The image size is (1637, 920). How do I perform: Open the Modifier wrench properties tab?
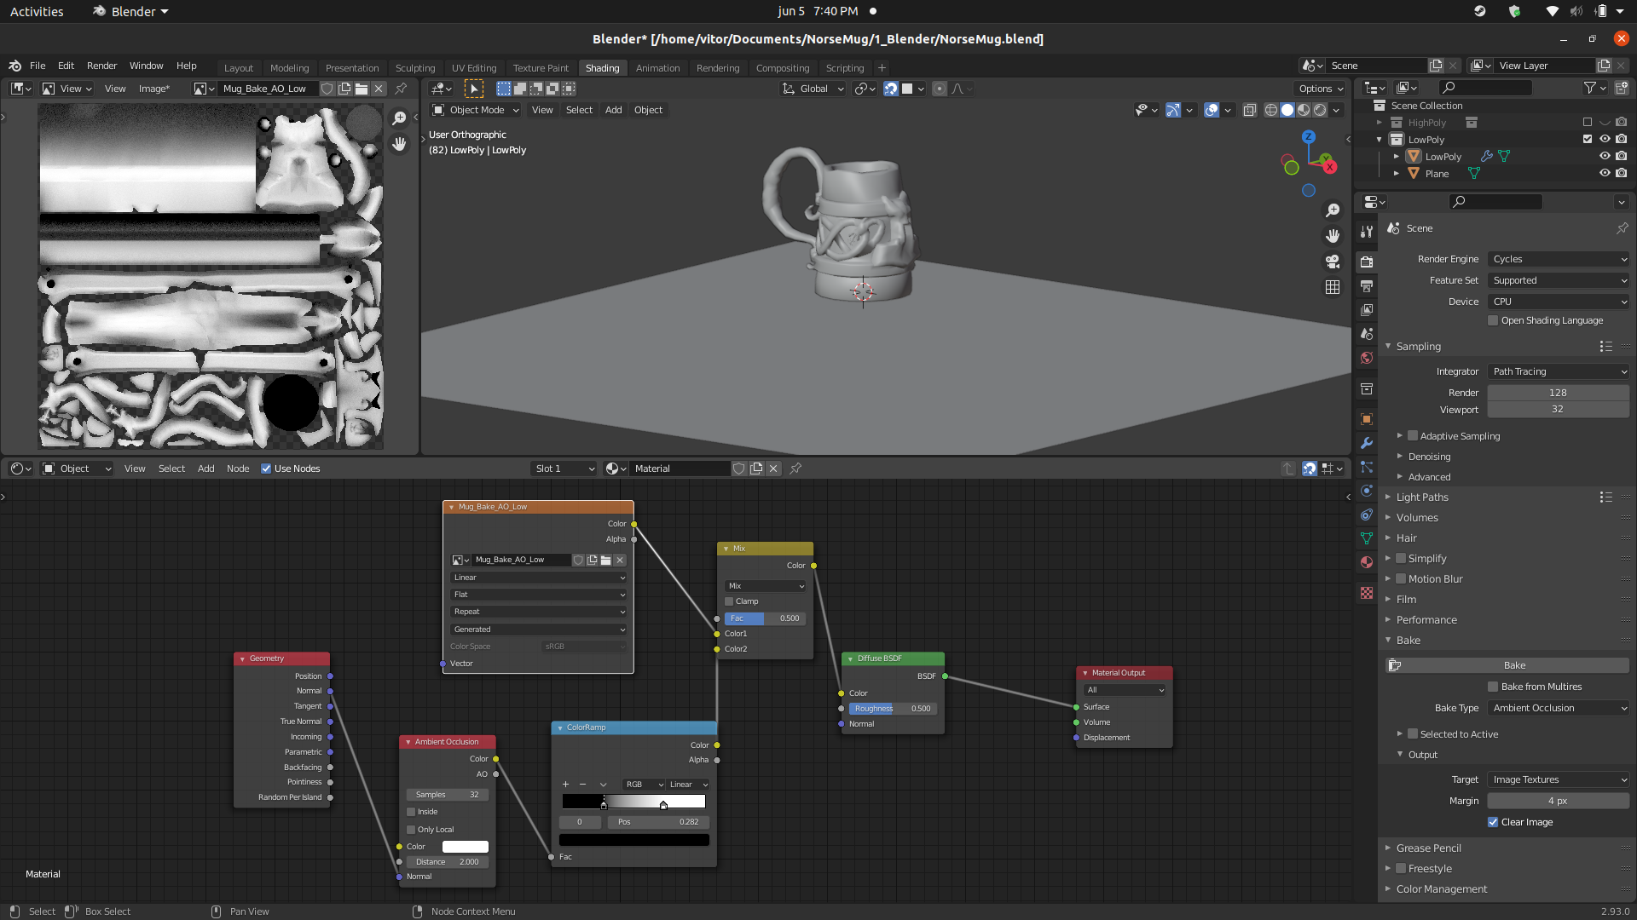(1367, 443)
